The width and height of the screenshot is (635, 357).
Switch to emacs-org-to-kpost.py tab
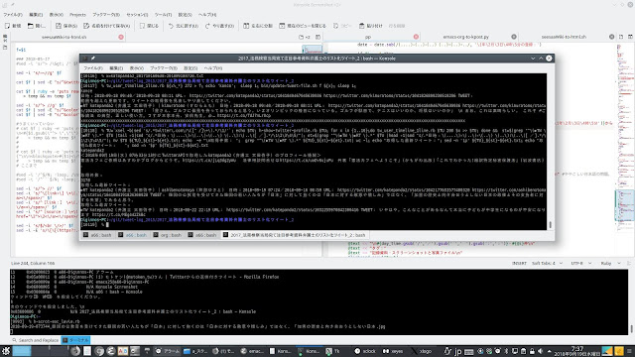pyautogui.click(x=465, y=37)
